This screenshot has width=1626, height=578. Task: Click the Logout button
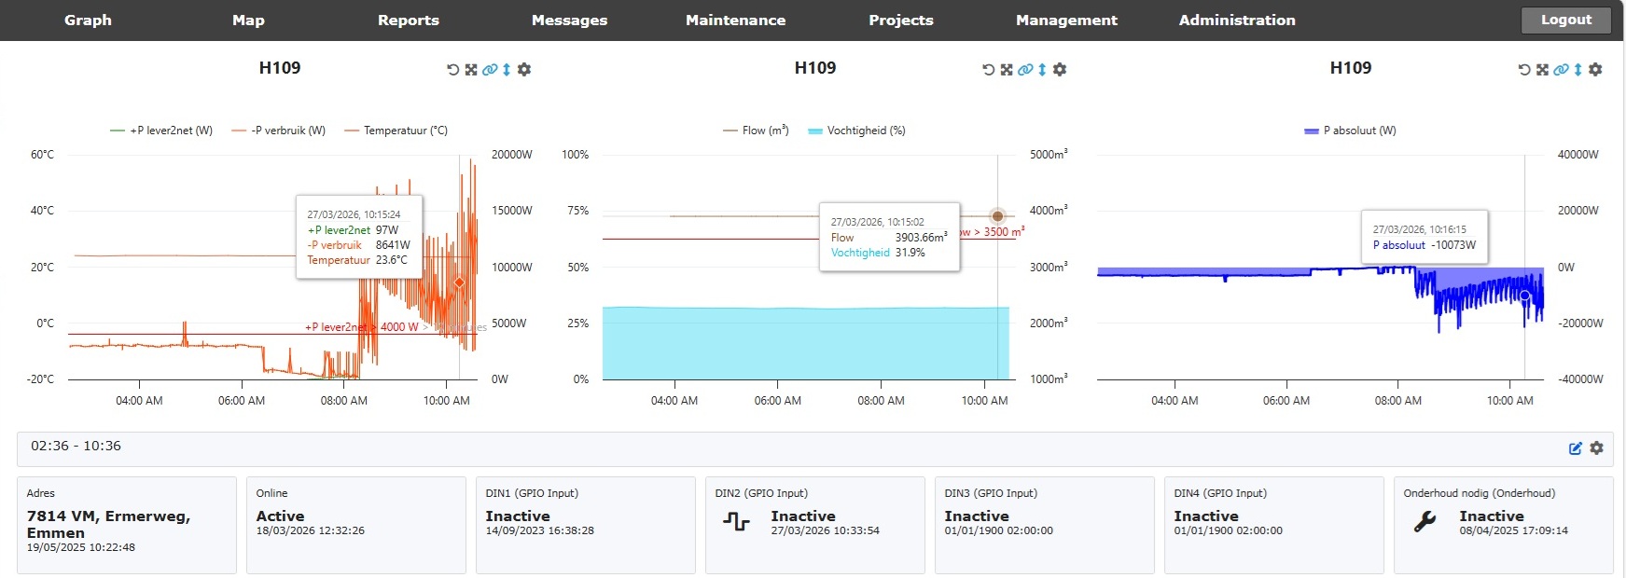pos(1565,21)
